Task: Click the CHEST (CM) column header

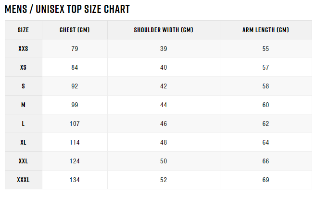Action: (x=75, y=30)
